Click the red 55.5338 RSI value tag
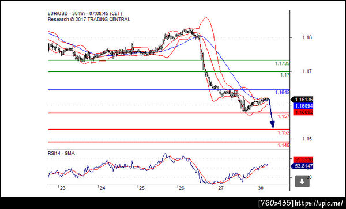 pos(303,159)
